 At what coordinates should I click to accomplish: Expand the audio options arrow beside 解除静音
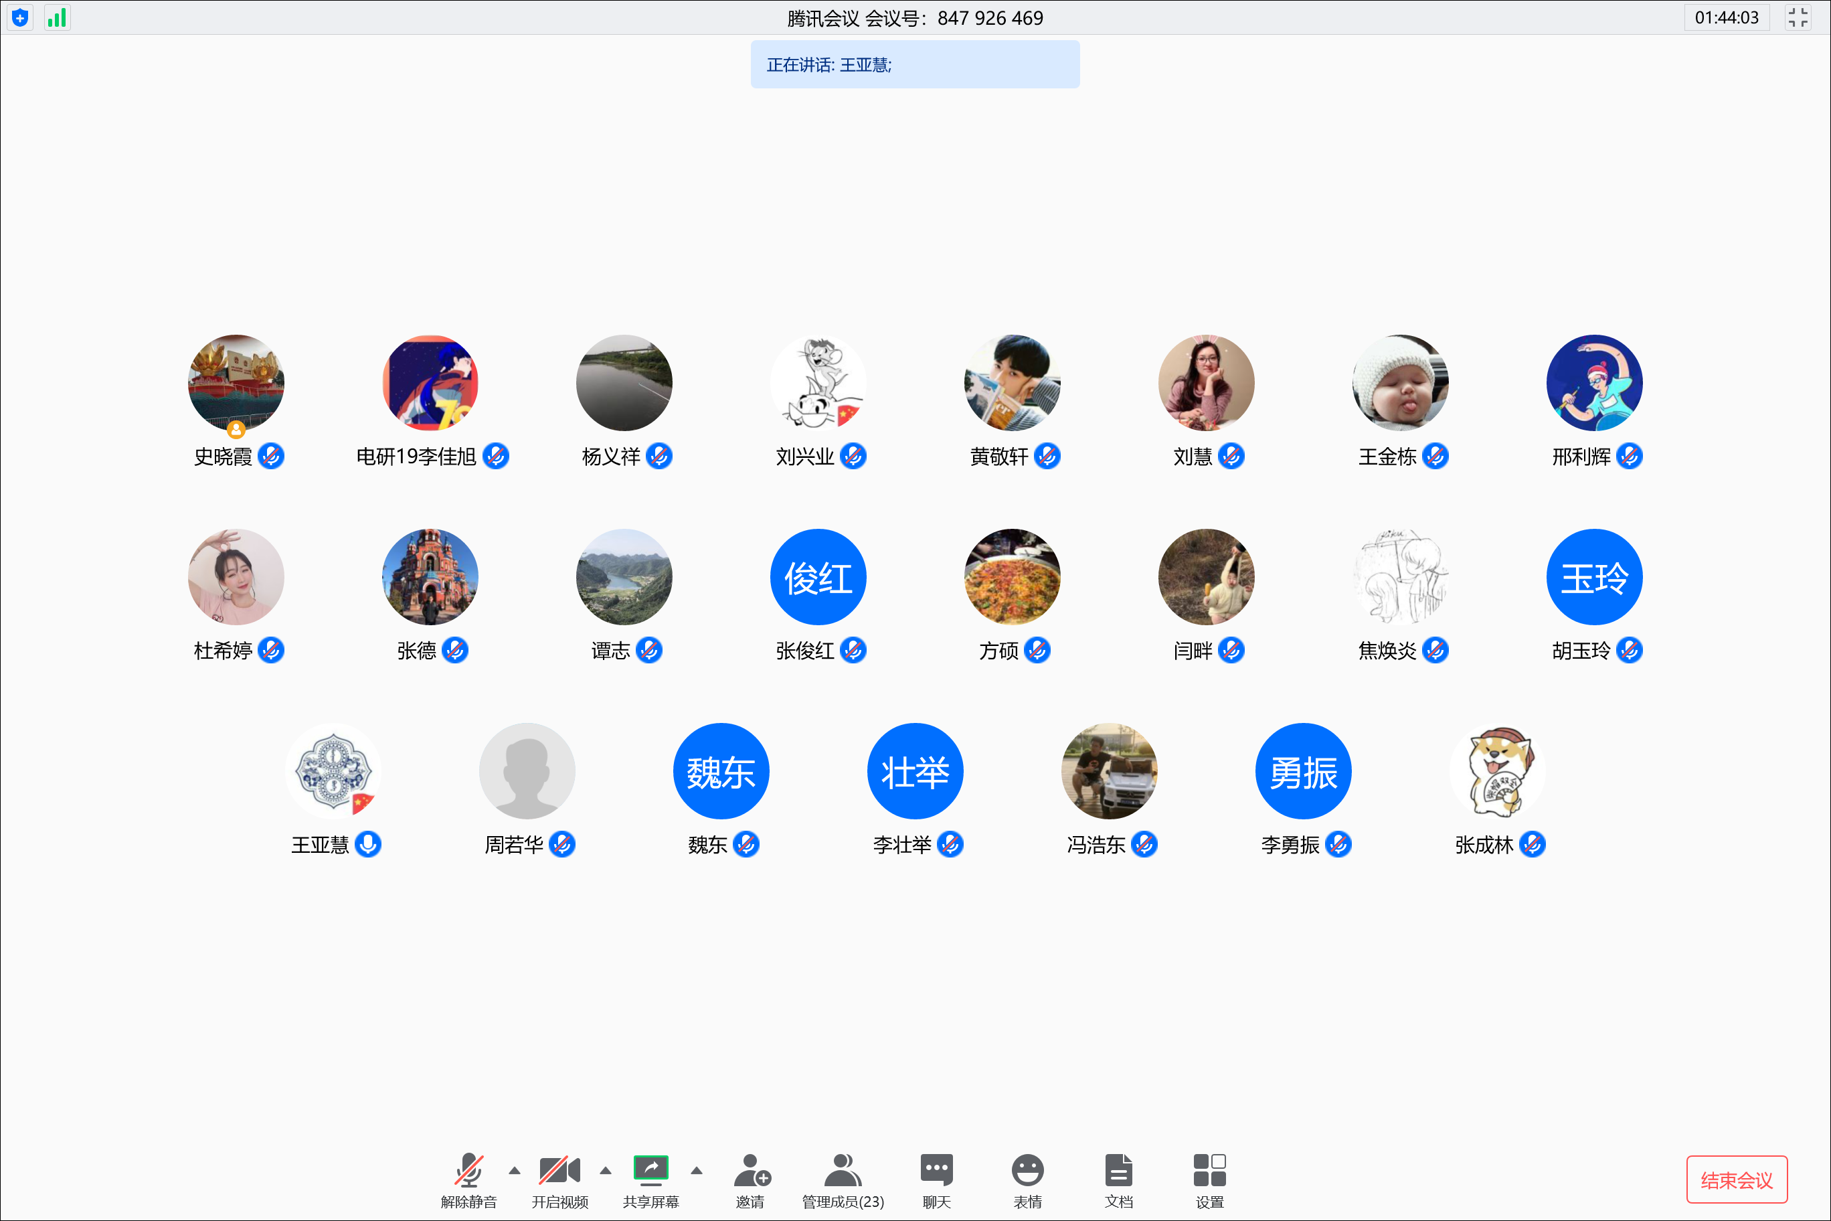point(515,1170)
